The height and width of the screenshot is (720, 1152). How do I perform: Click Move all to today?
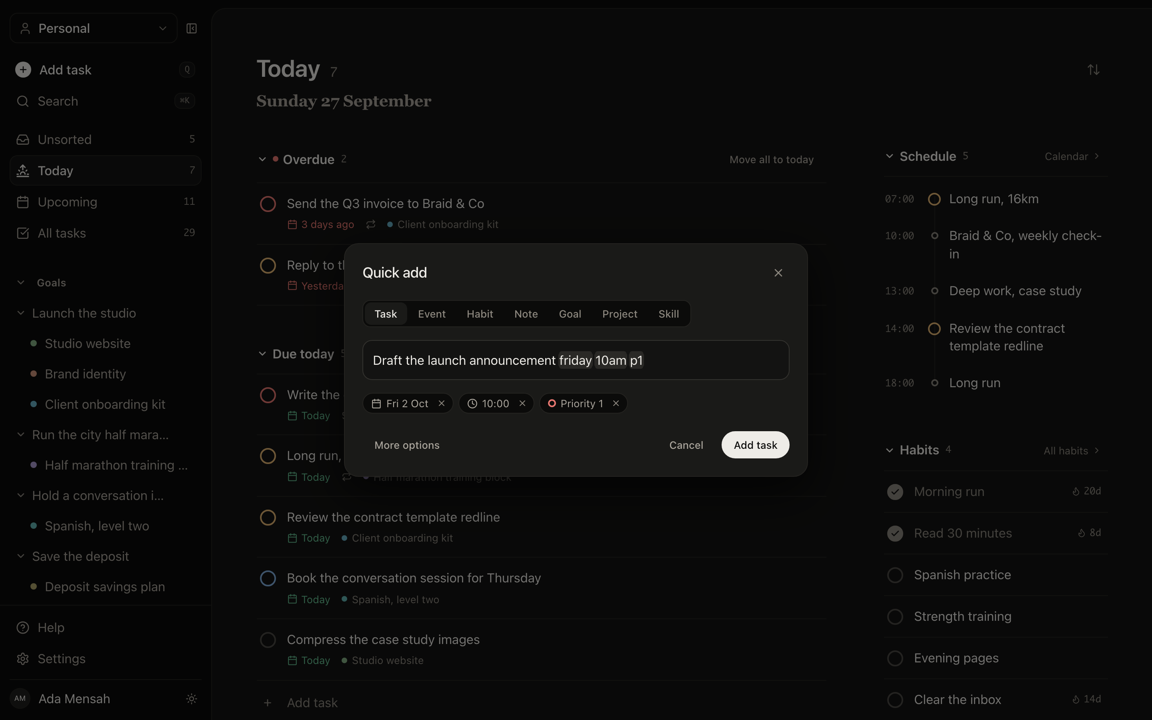(772, 160)
